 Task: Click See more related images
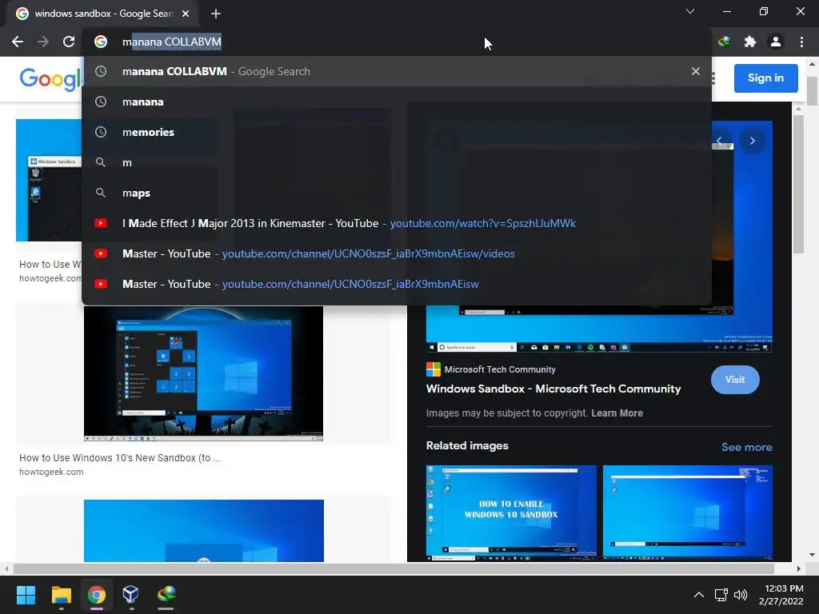coord(746,447)
